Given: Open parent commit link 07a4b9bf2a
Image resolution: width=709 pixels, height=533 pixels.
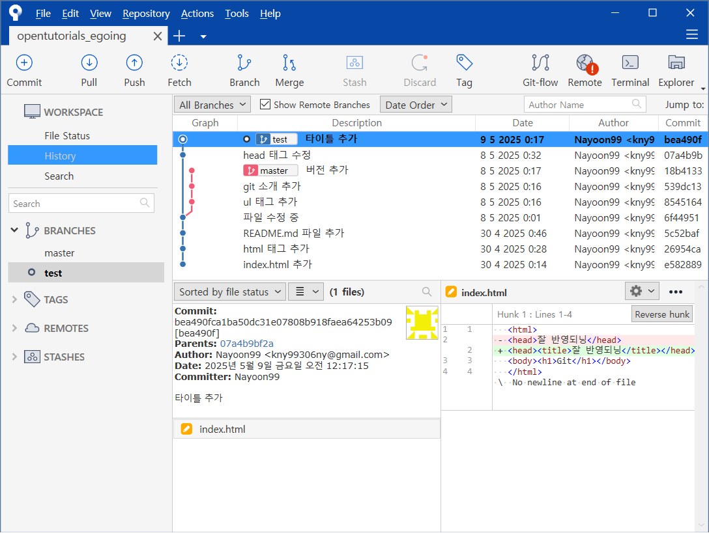Looking at the screenshot, I should (x=246, y=344).
